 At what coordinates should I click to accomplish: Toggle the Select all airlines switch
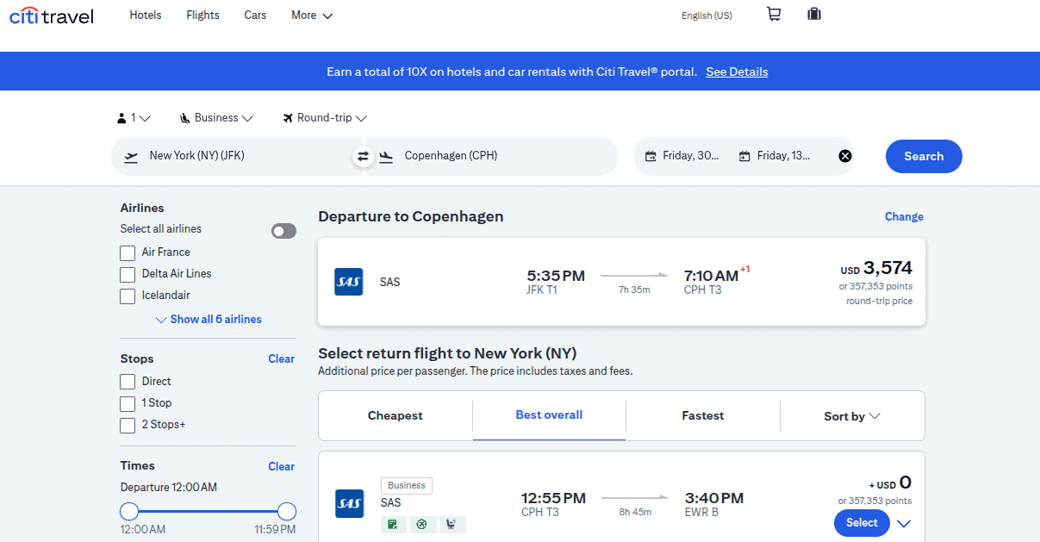(283, 230)
